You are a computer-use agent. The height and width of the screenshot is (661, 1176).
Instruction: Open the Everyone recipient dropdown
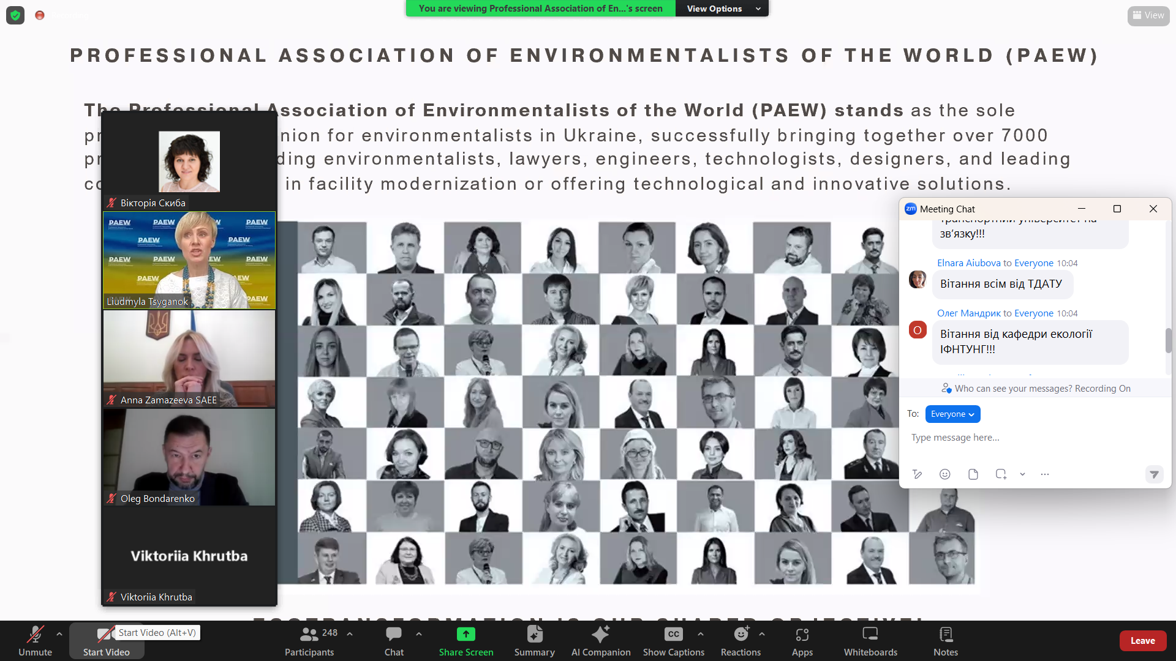pos(952,414)
